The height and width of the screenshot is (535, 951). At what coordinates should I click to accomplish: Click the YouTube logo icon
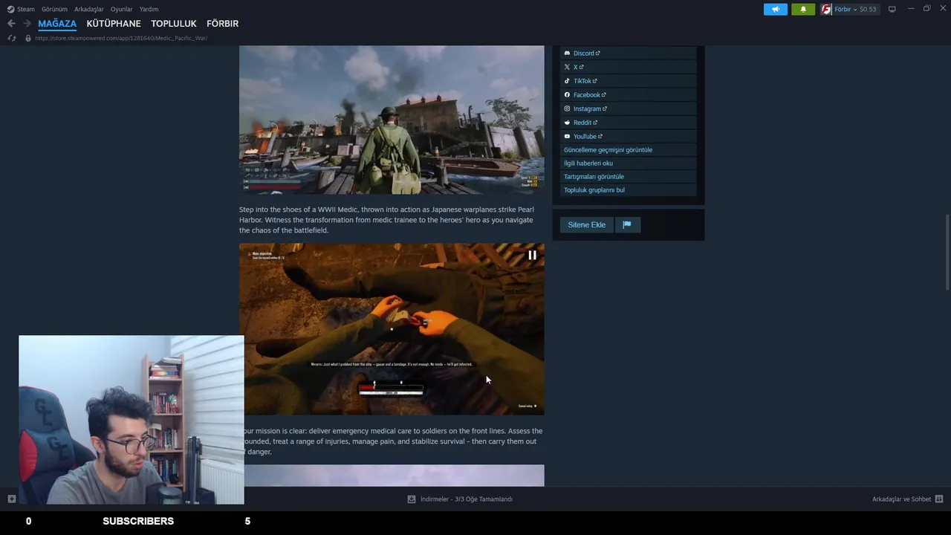tap(567, 136)
